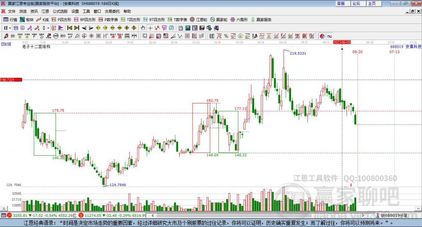Open the 六角形 hexagon tool
The image size is (422, 227).
coord(239,20)
